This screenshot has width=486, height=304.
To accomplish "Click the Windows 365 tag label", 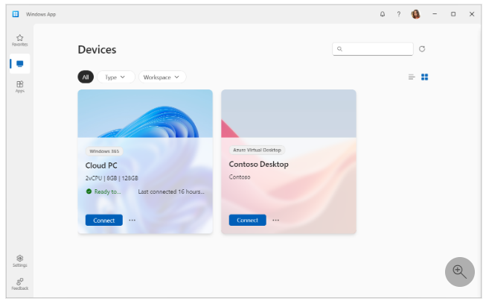I will pos(104,151).
